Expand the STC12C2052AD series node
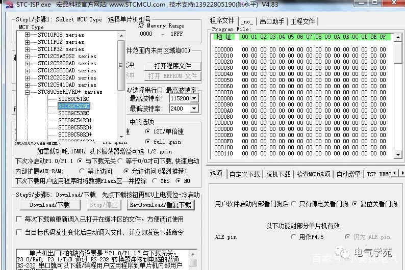This screenshot has width=405, height=270. pos(27,77)
